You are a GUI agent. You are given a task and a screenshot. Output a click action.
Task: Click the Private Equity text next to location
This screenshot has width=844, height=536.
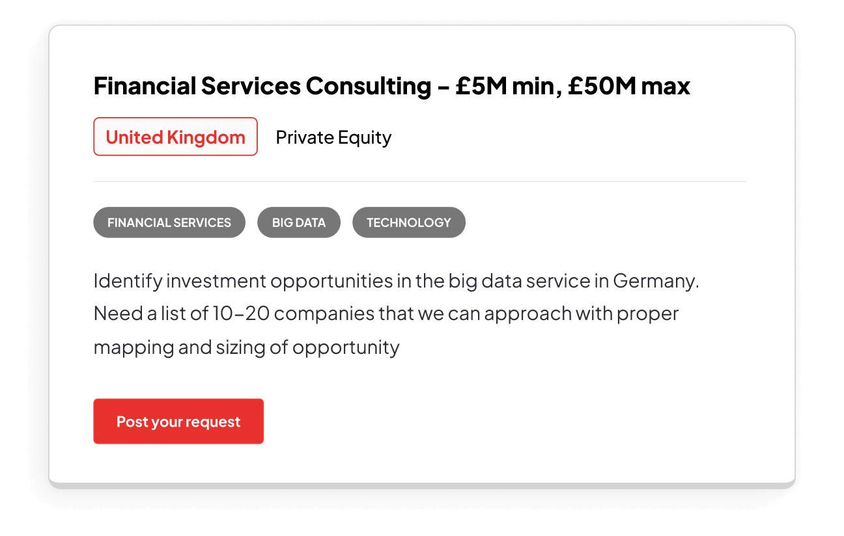click(x=333, y=137)
